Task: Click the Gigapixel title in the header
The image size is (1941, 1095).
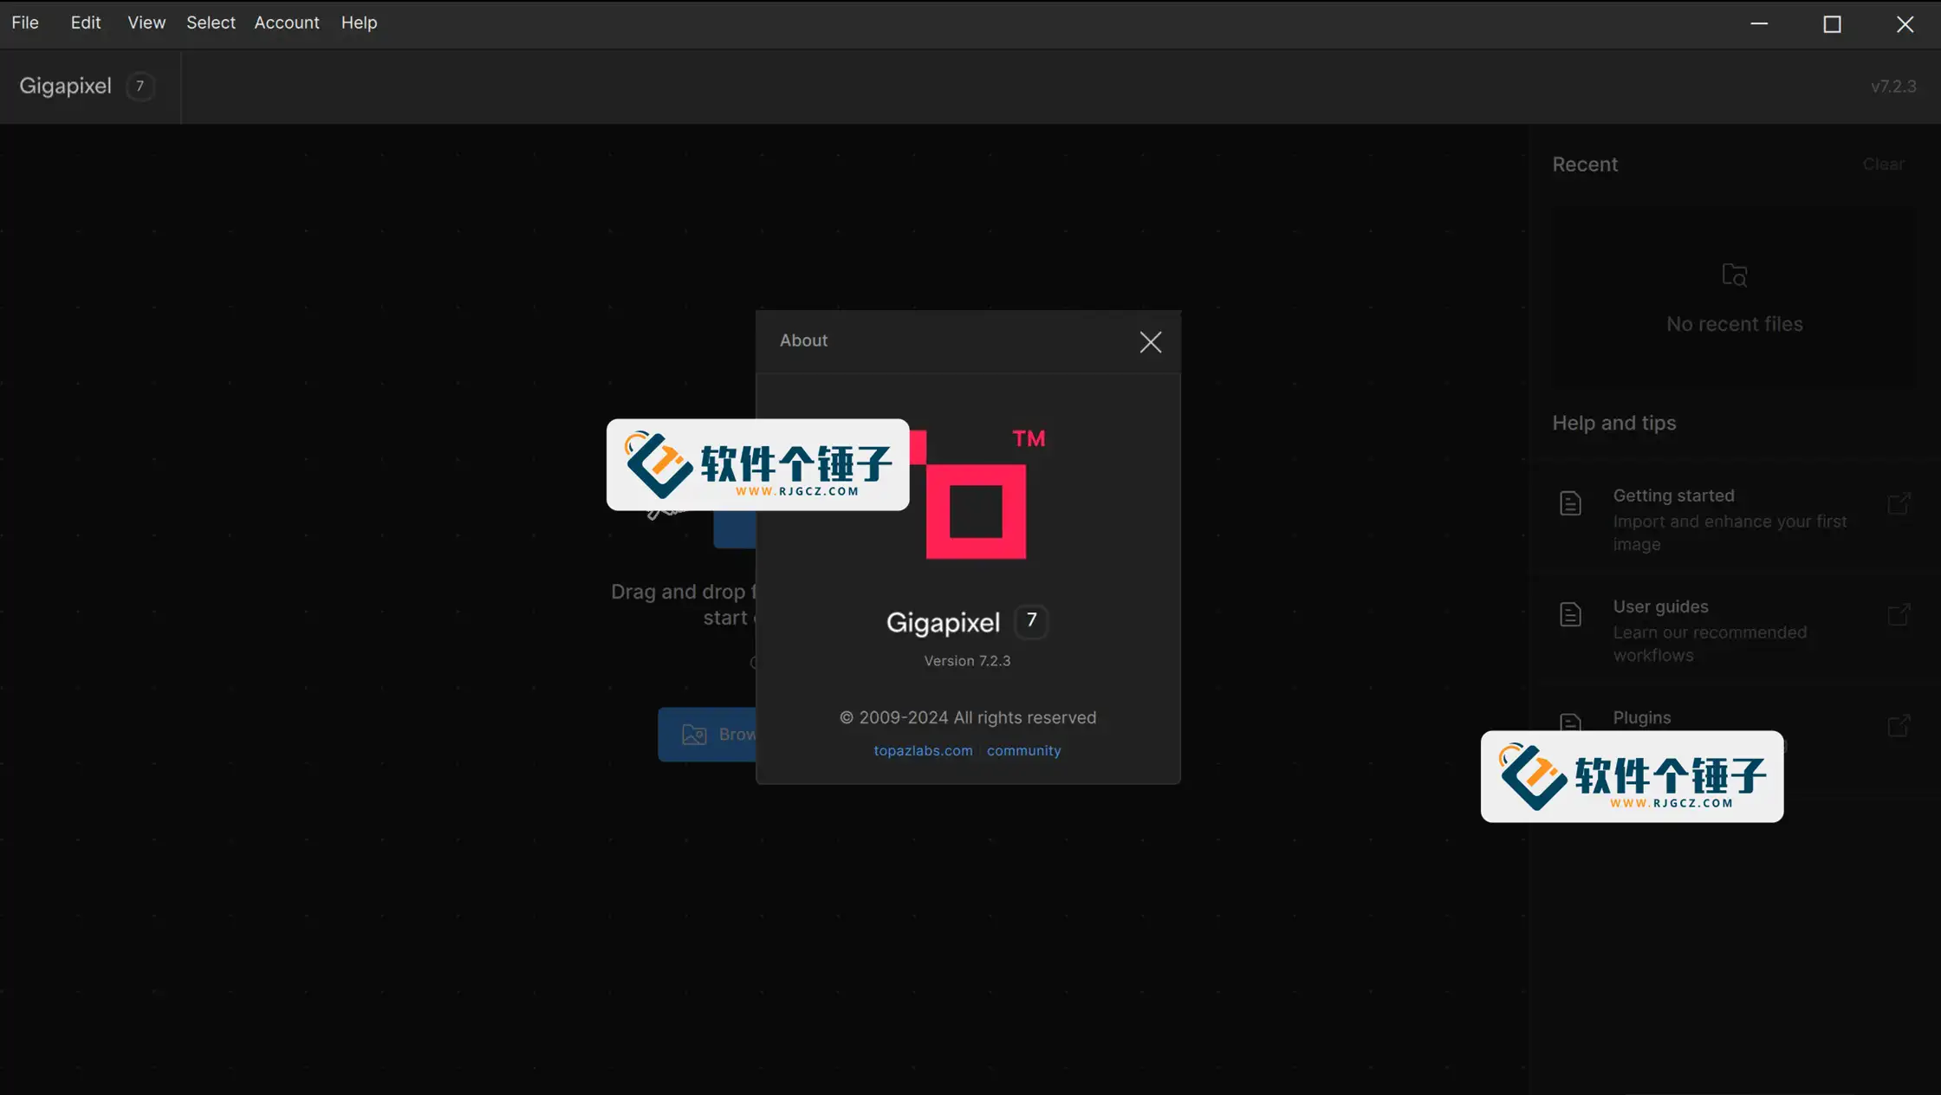Action: tap(66, 86)
